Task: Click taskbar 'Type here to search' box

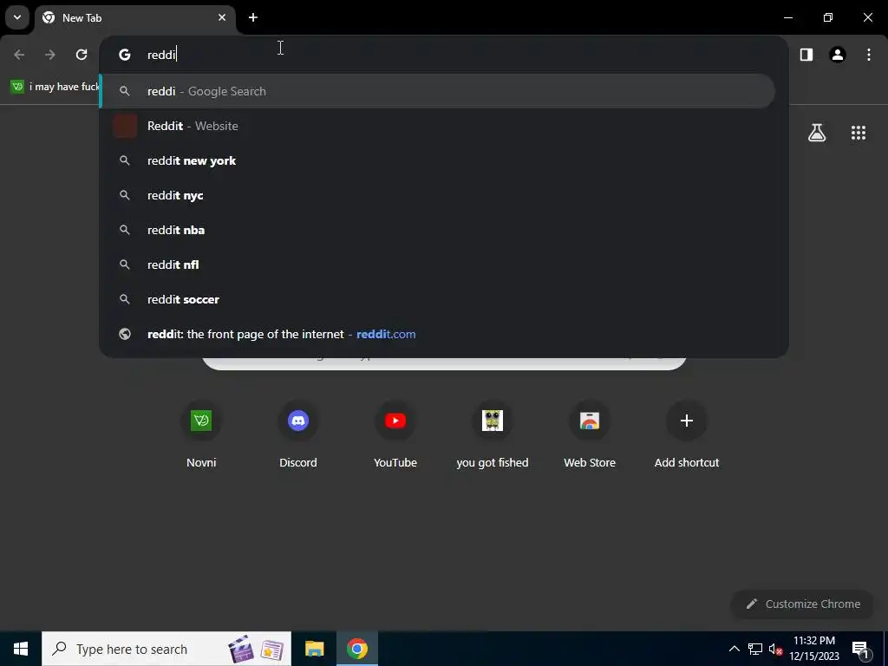Action: point(166,649)
